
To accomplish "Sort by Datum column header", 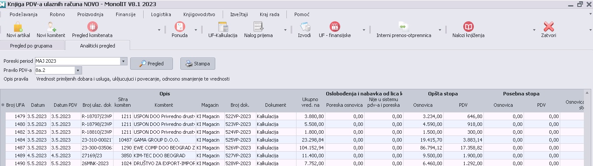I will (x=38, y=105).
